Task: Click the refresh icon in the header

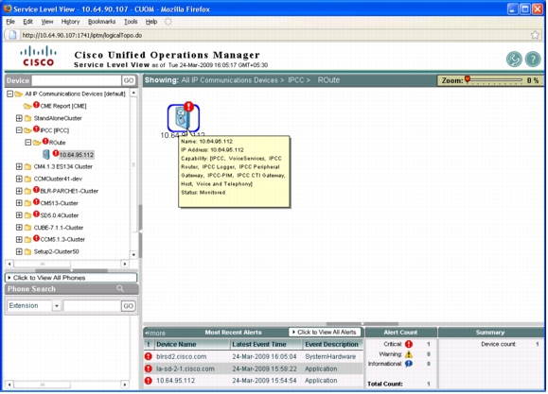Action: [514, 60]
